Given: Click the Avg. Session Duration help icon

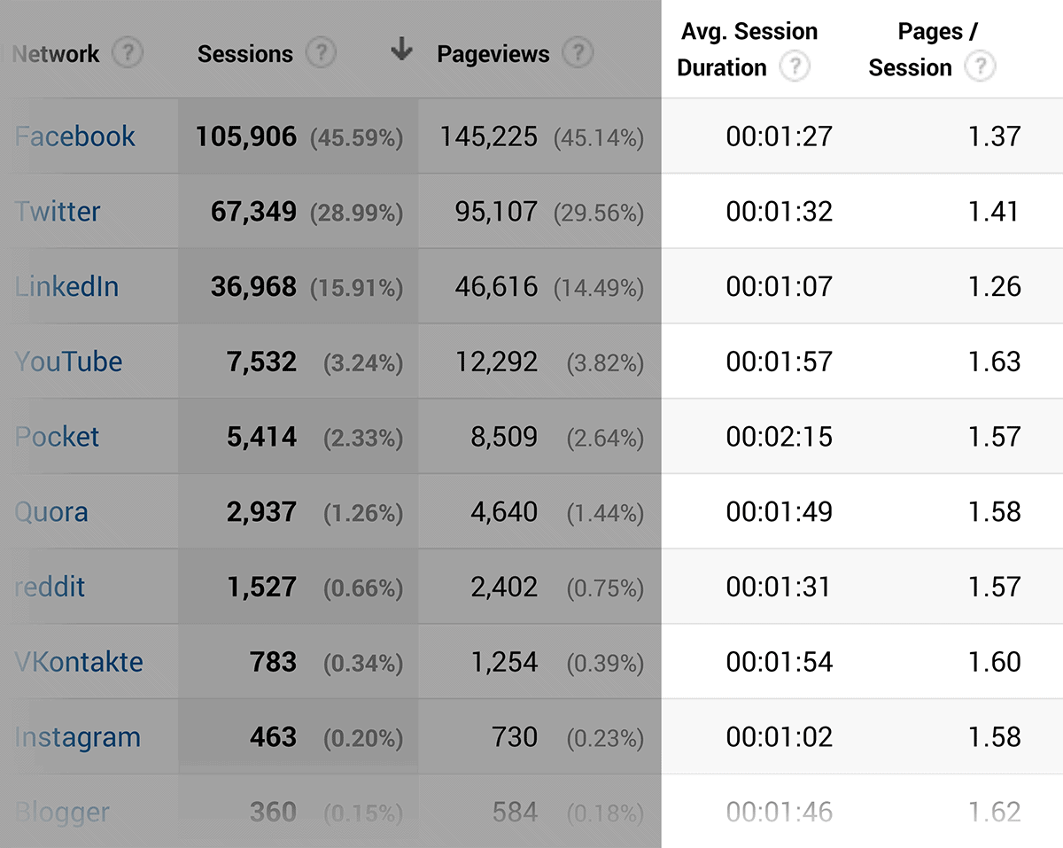Looking at the screenshot, I should click(x=795, y=67).
